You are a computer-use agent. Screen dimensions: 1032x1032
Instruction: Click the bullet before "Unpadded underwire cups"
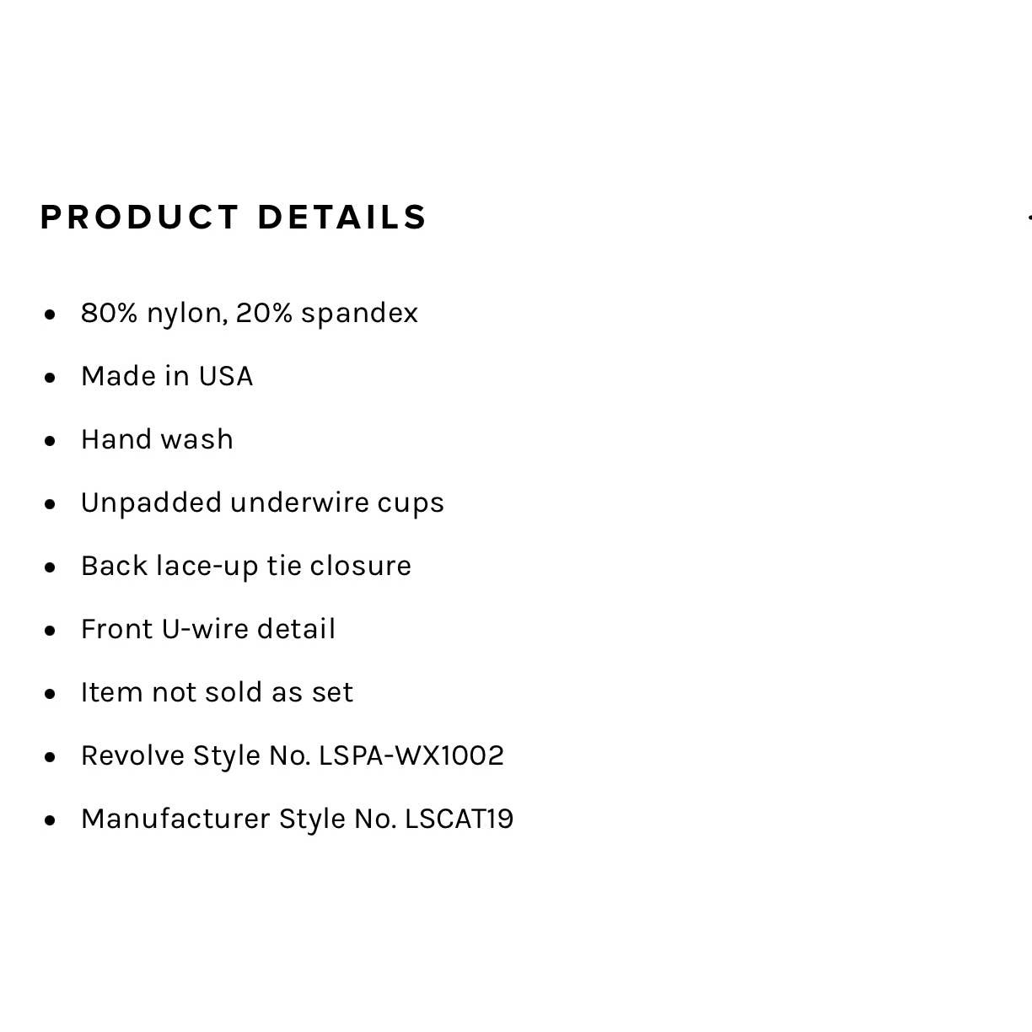point(51,504)
